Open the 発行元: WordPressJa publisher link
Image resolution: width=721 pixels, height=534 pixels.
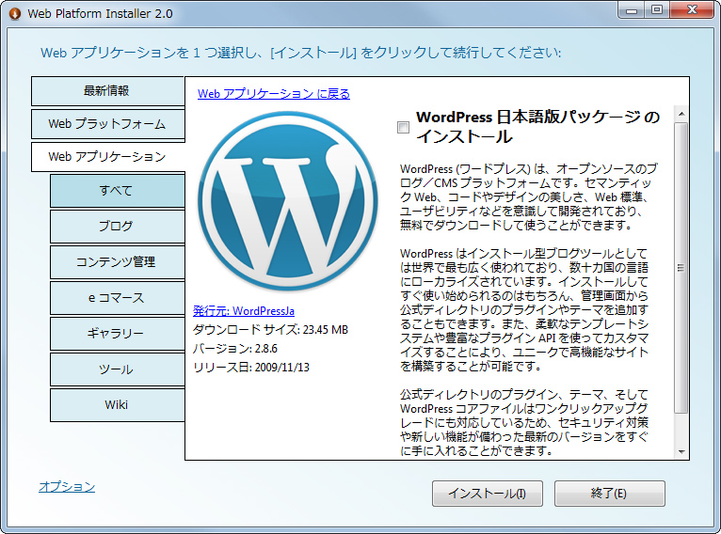coord(244,311)
